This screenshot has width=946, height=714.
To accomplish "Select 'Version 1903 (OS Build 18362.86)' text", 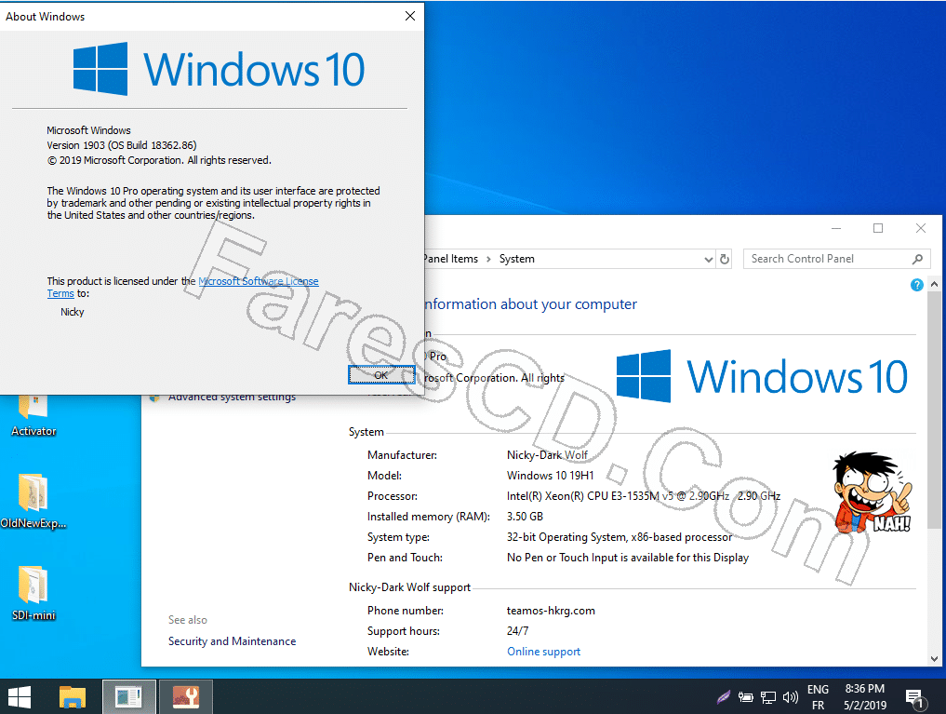I will click(122, 145).
